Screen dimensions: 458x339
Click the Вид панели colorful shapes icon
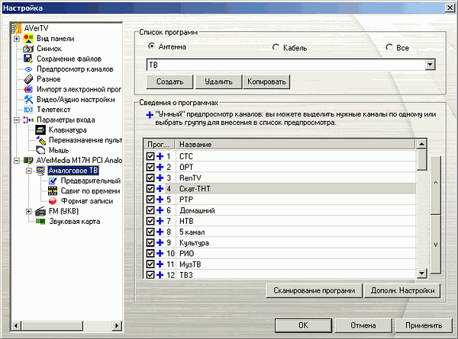coord(28,39)
